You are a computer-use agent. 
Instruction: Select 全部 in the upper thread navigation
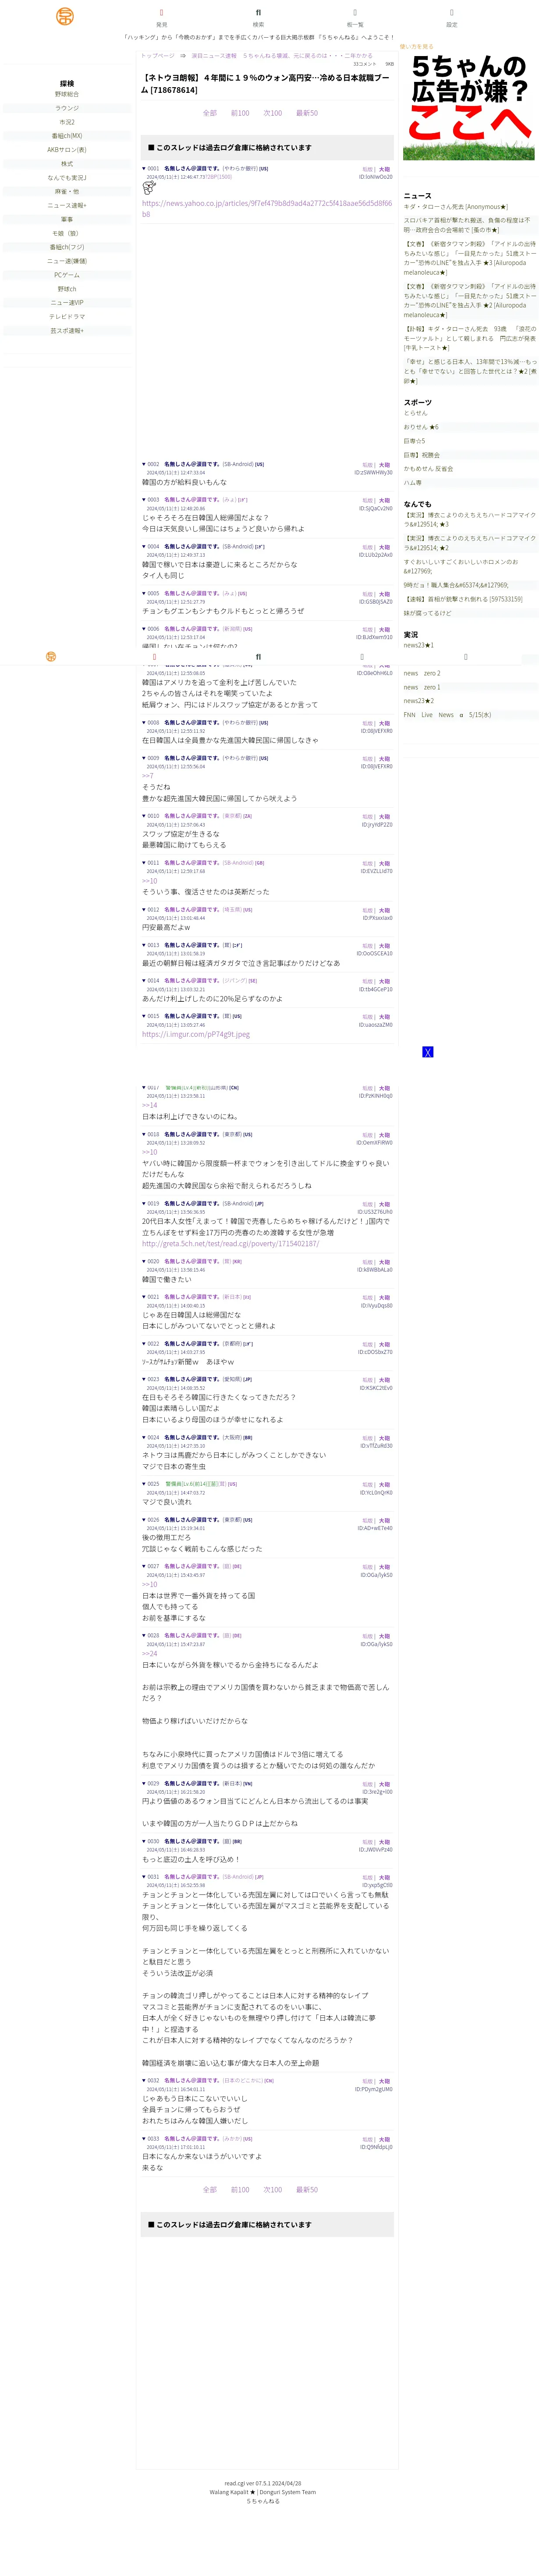point(210,113)
